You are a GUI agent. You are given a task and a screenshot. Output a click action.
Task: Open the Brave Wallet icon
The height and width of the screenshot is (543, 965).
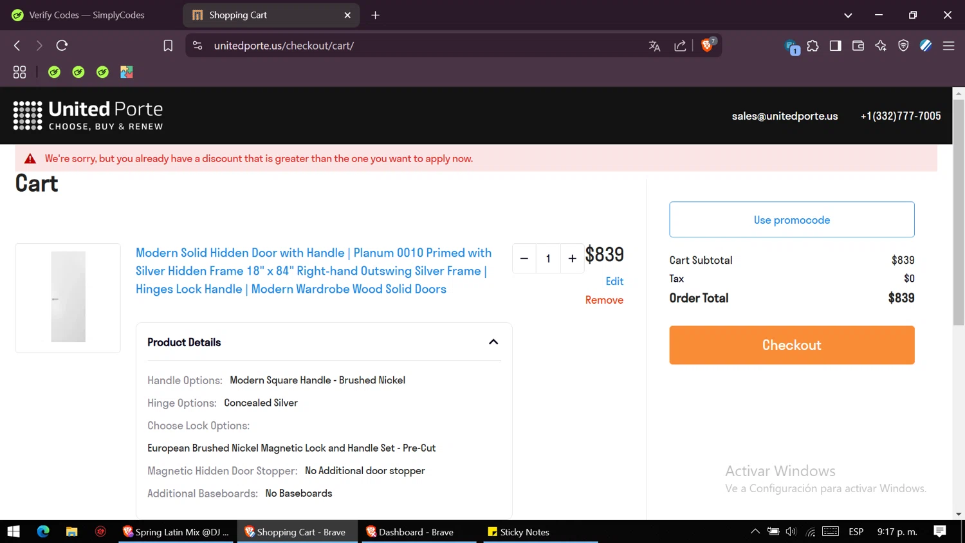[858, 46]
